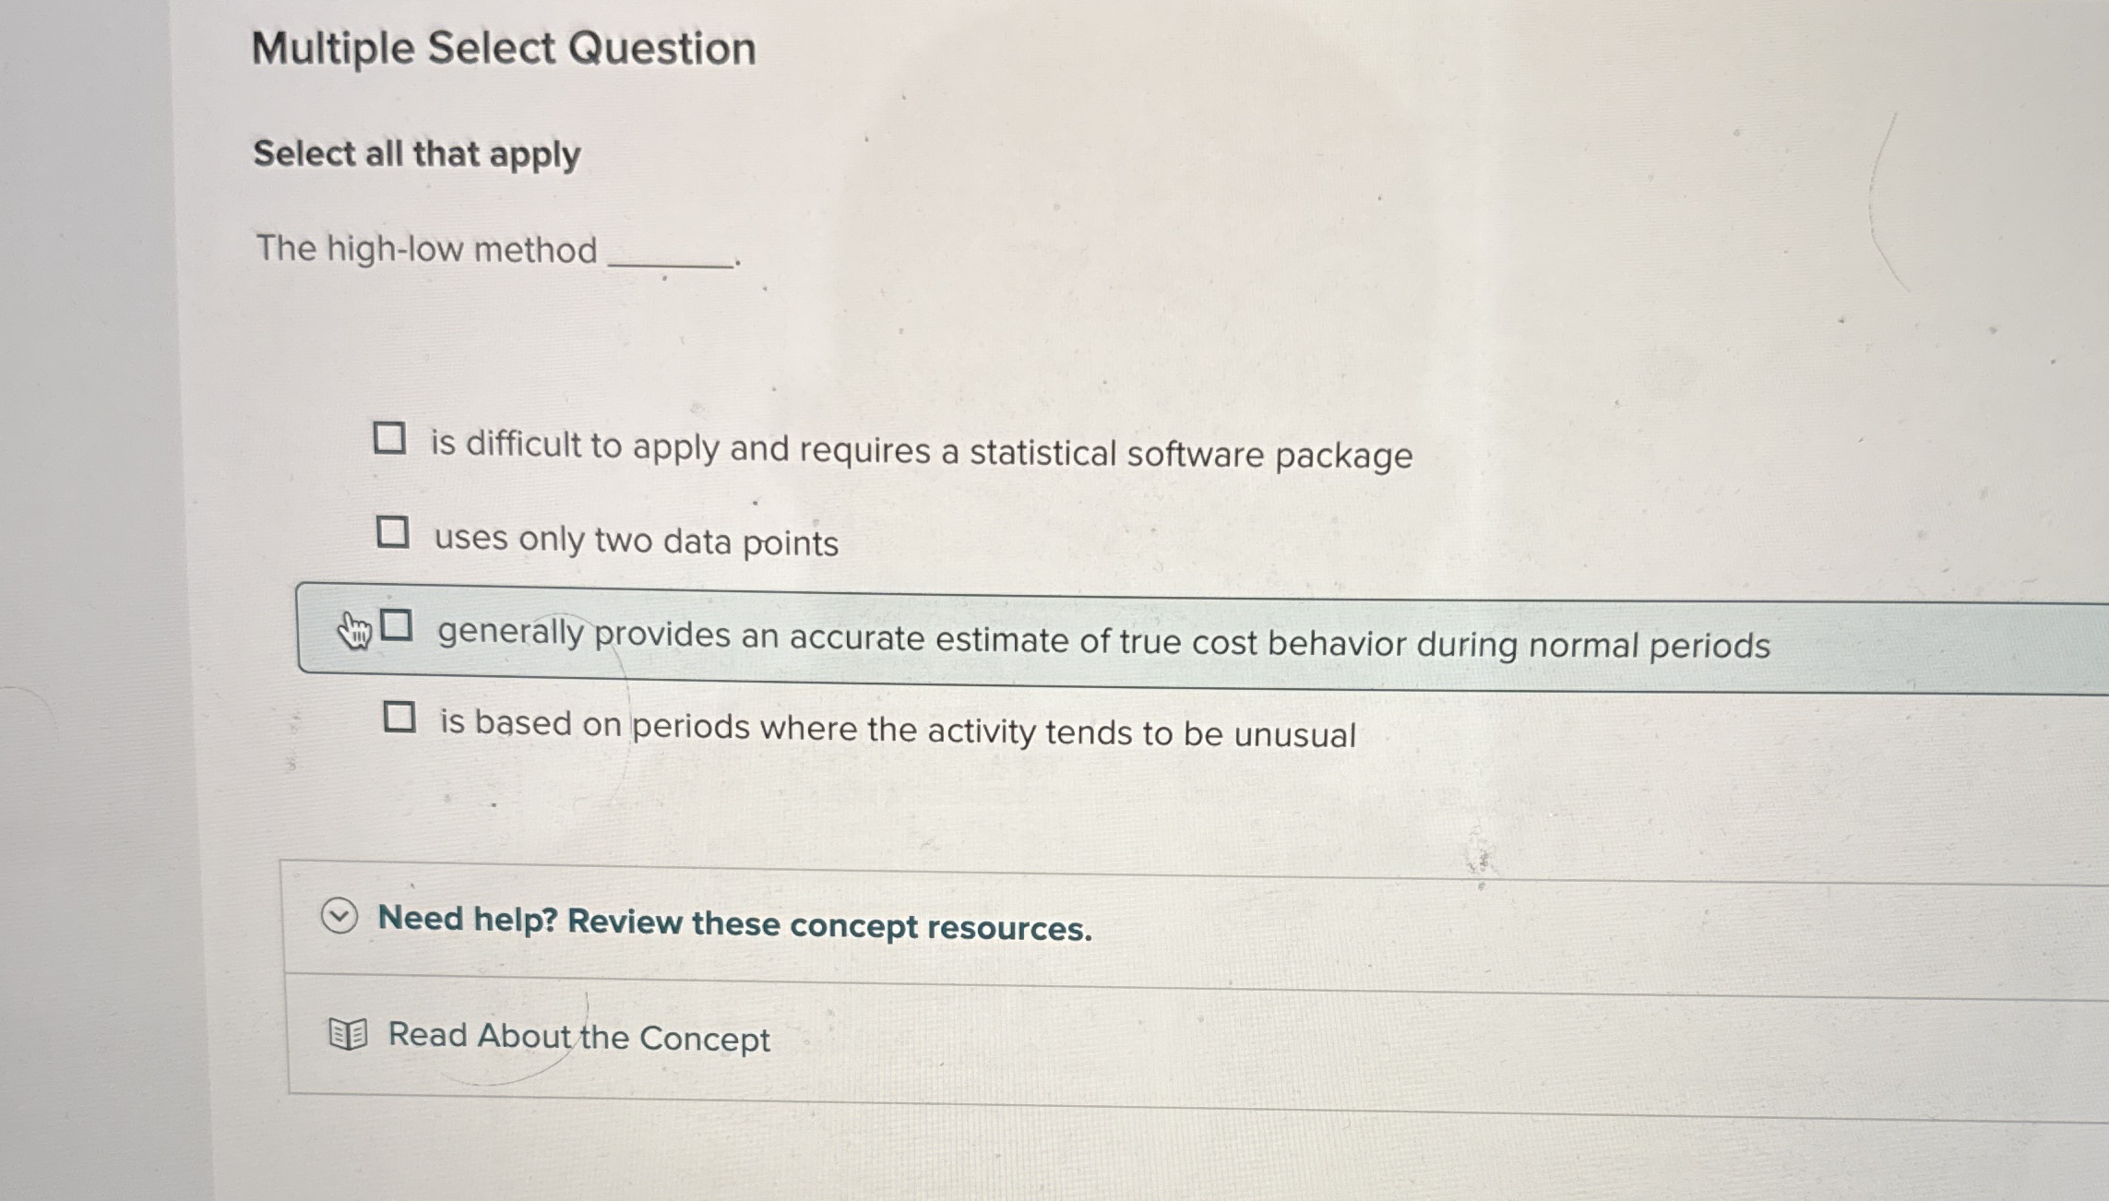Viewport: 2109px width, 1201px height.
Task: Click the chevron circle icon near Need help text
Action: 340,919
